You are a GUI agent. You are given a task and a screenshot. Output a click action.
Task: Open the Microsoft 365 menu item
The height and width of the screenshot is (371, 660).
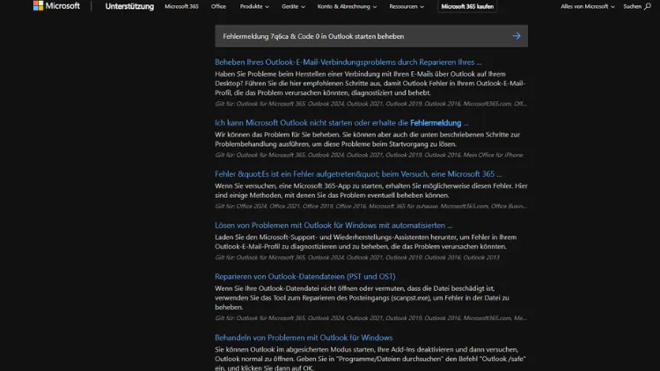[x=181, y=6]
